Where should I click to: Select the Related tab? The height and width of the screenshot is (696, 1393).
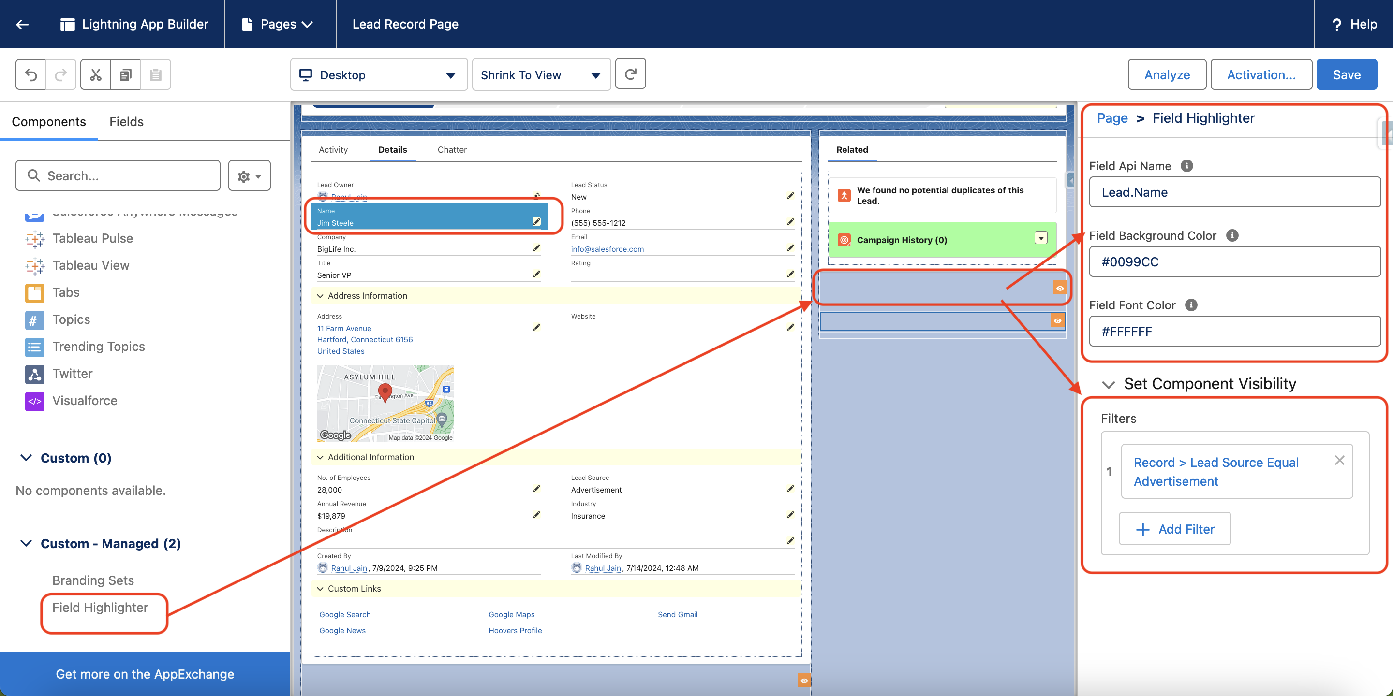(852, 150)
